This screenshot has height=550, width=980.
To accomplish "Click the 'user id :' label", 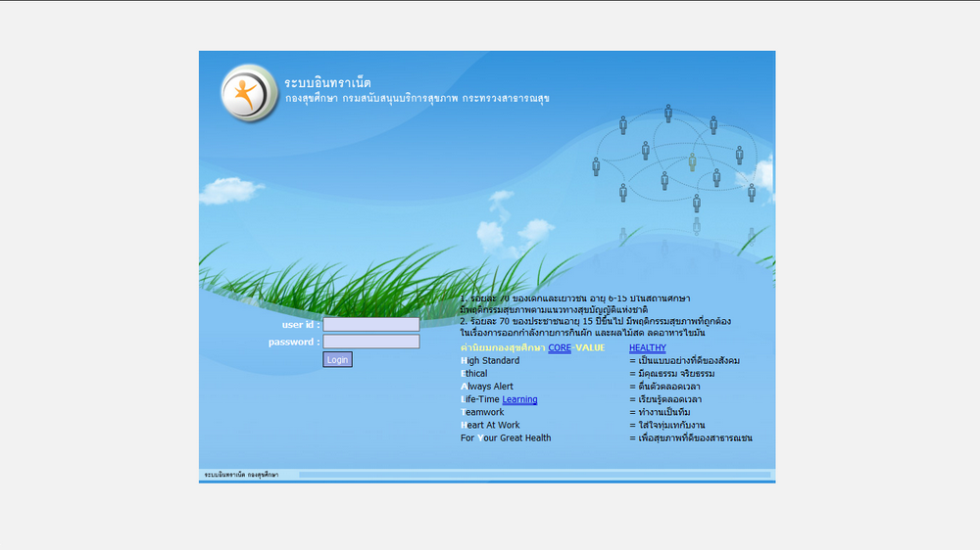I will pos(301,325).
